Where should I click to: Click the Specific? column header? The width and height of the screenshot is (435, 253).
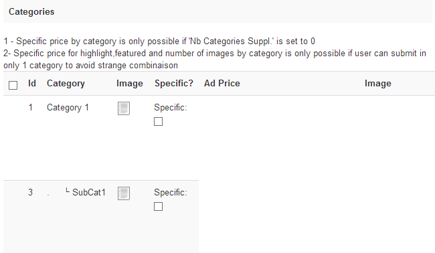[x=174, y=84]
